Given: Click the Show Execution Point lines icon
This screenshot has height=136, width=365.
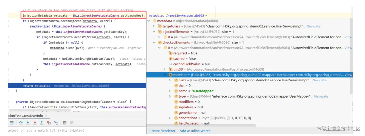Looking at the screenshot, I should click(x=12, y=123).
